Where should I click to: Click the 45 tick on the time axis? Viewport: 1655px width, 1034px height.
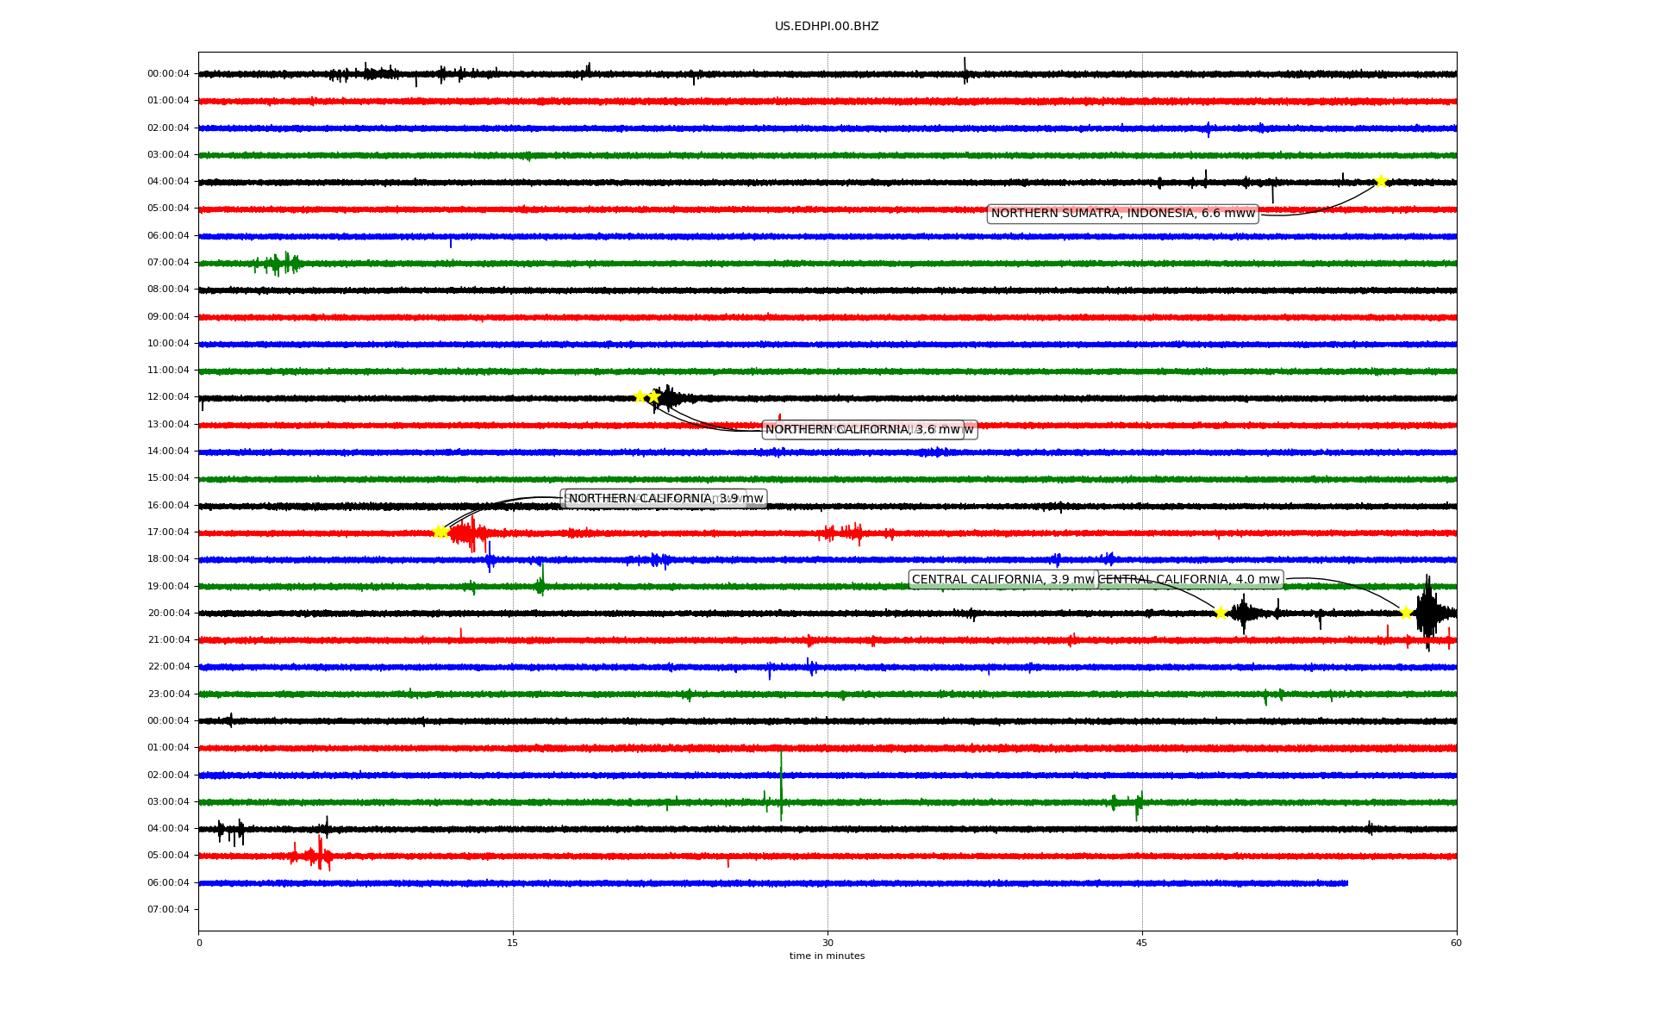click(x=1142, y=943)
